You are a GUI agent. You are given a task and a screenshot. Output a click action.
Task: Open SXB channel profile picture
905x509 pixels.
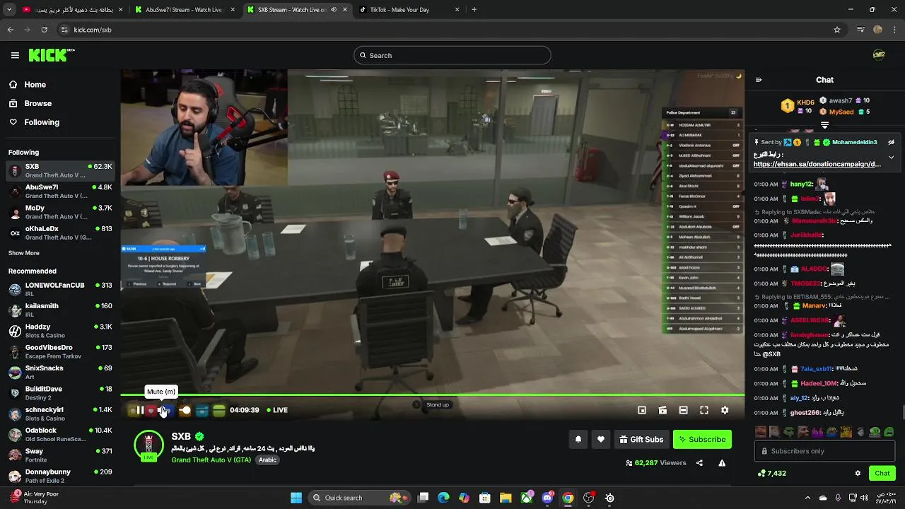tap(148, 445)
